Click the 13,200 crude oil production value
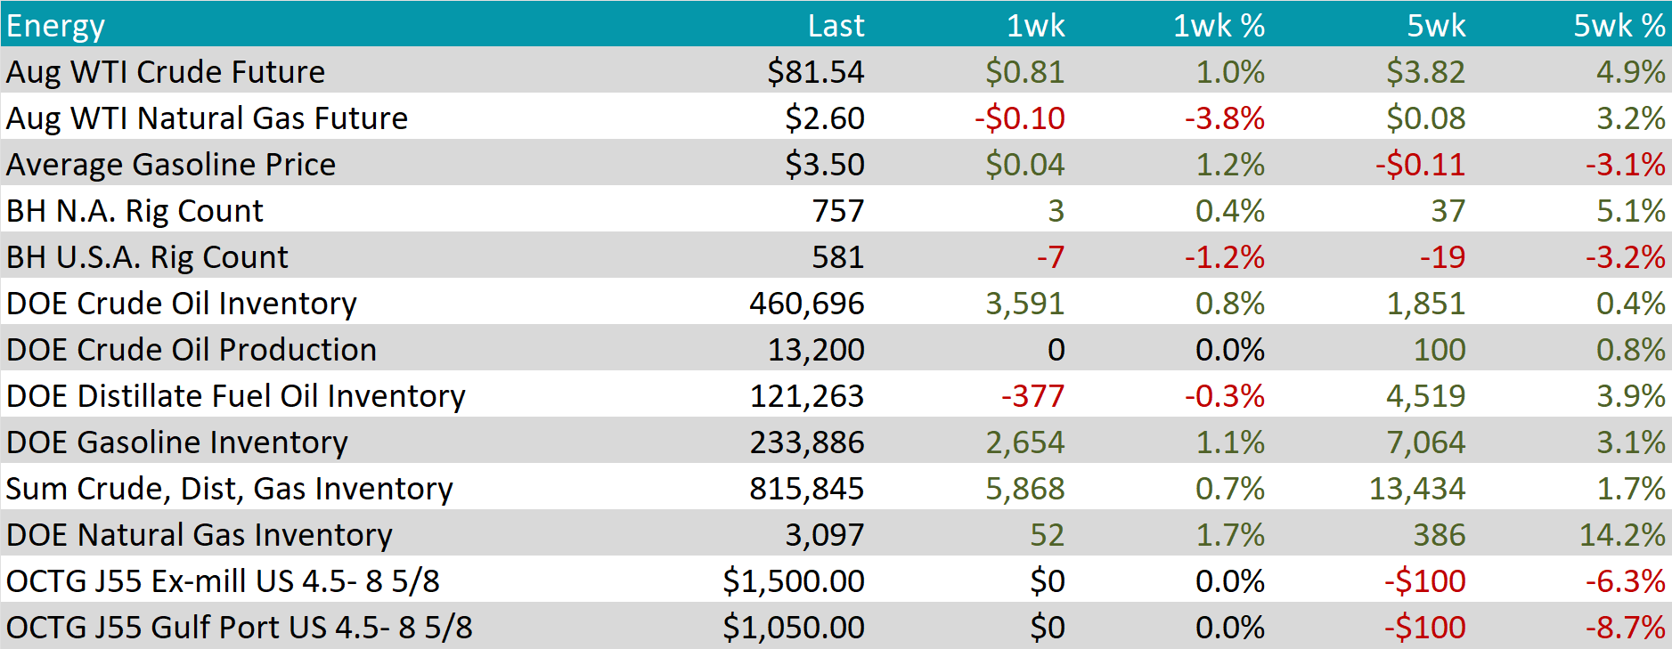The height and width of the screenshot is (649, 1672). coord(815,350)
